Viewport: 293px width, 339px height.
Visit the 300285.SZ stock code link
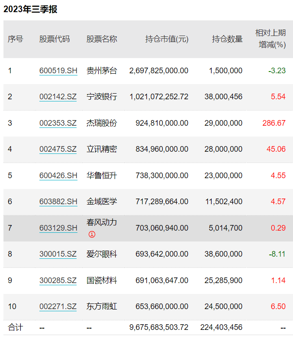[58, 280]
